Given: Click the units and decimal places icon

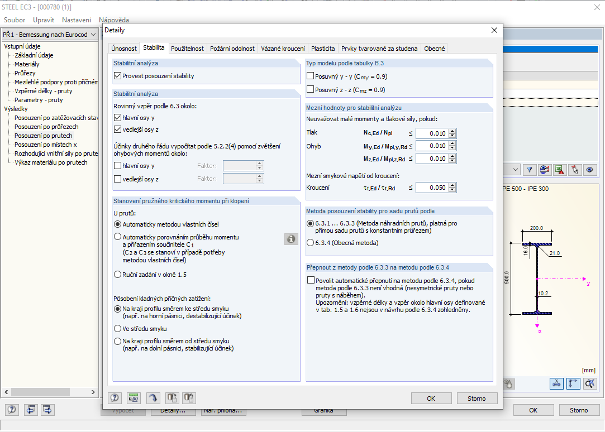Looking at the screenshot, I should [x=134, y=398].
